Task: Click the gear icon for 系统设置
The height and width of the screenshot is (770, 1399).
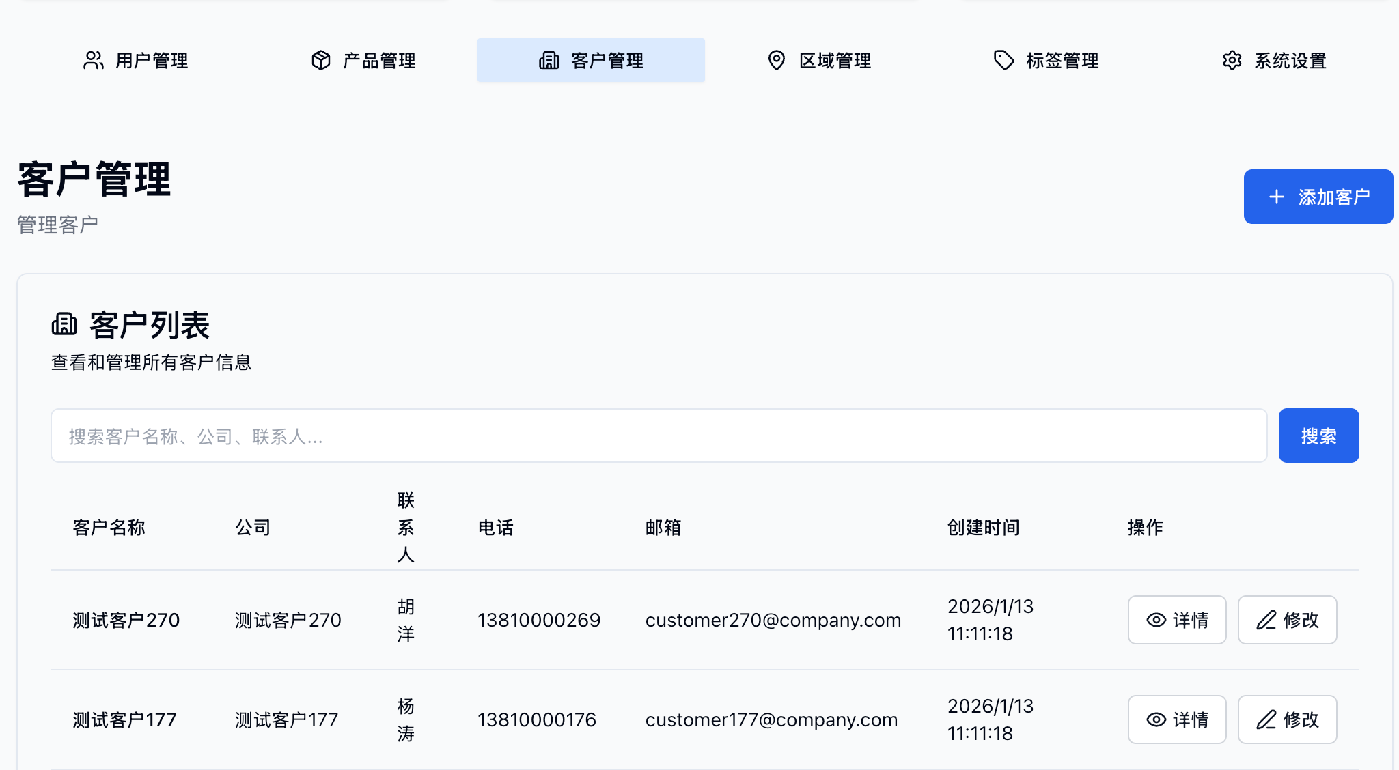Action: point(1232,60)
